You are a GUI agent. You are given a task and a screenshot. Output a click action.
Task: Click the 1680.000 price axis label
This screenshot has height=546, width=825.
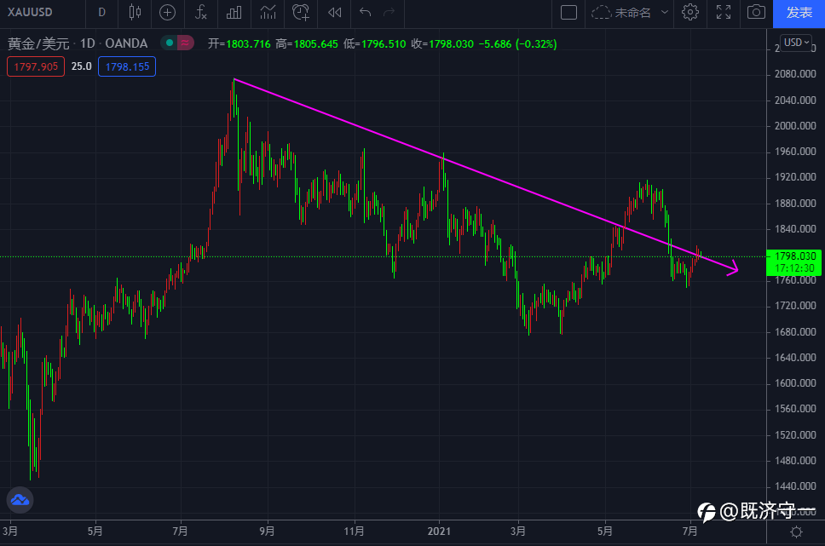tap(795, 332)
